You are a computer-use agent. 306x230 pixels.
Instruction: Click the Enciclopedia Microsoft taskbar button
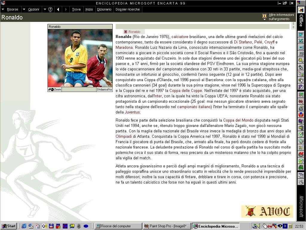coord(215,226)
